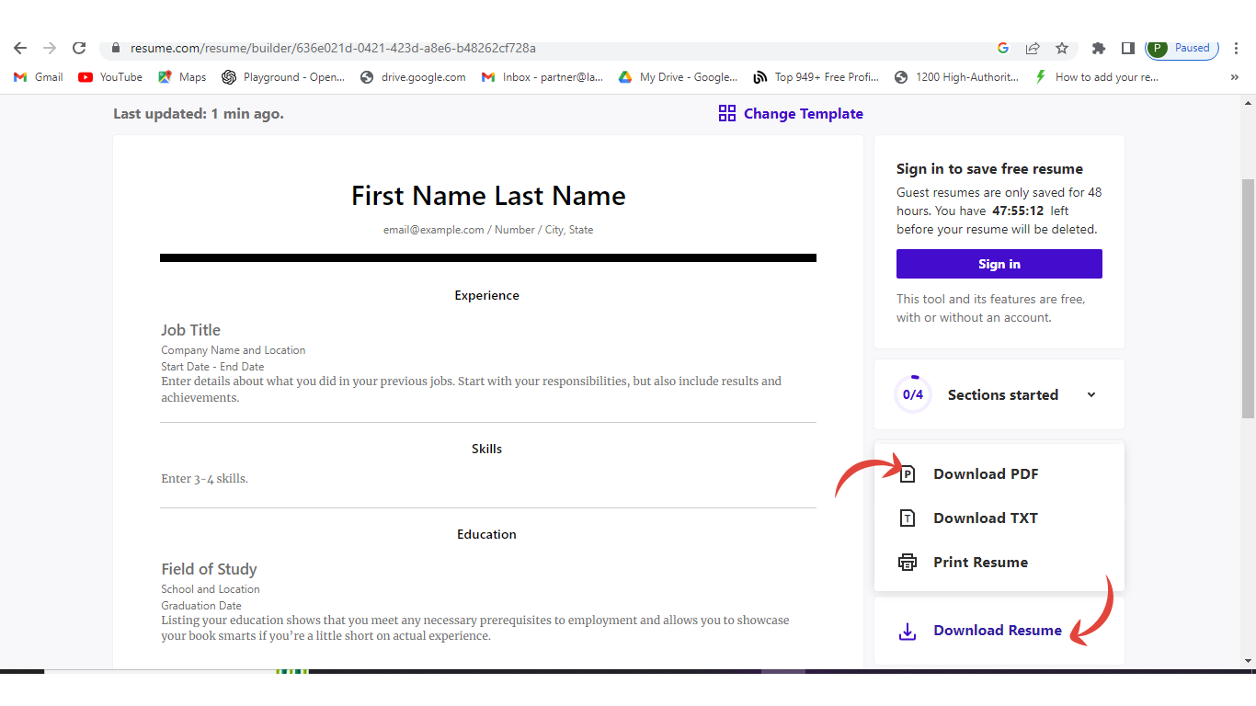The height and width of the screenshot is (706, 1256).
Task: Open the Paused profile menu
Action: [x=1182, y=48]
